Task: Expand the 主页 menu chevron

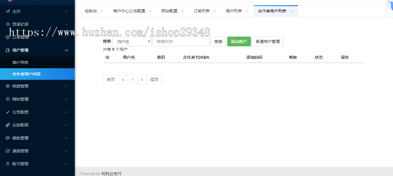Action: click(66, 11)
